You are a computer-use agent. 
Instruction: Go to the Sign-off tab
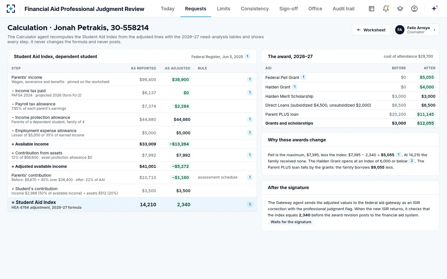(x=288, y=9)
